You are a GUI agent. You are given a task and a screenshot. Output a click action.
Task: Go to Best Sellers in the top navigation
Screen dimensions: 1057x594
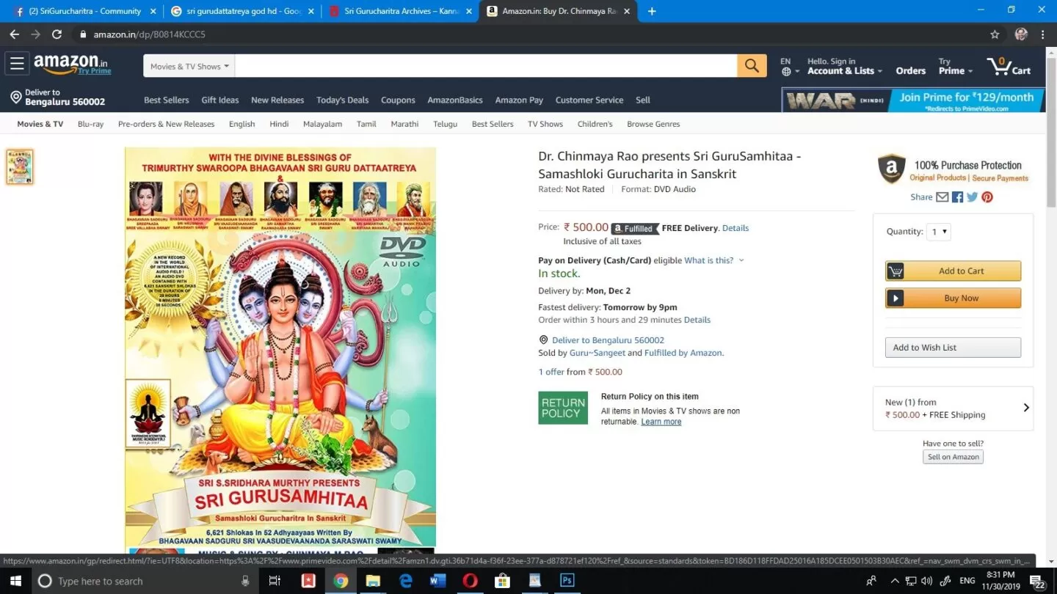point(167,100)
